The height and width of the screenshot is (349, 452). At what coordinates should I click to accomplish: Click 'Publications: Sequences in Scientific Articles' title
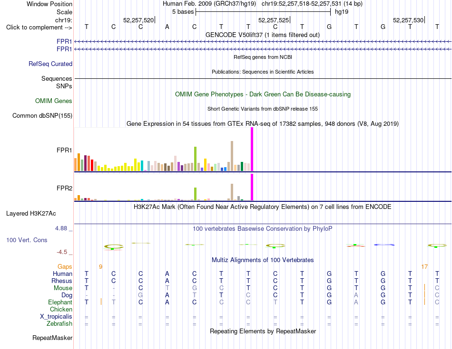(263, 72)
